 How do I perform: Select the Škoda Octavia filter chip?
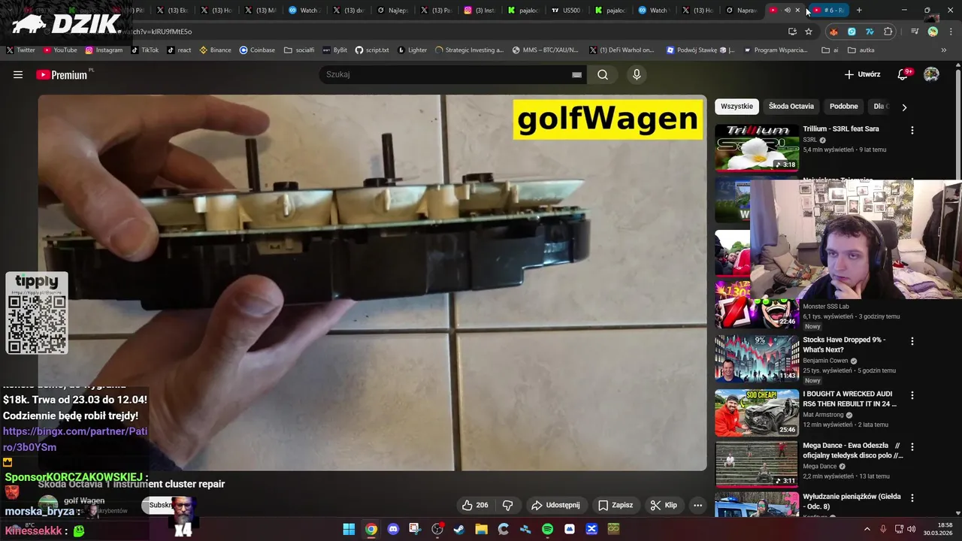pos(791,107)
